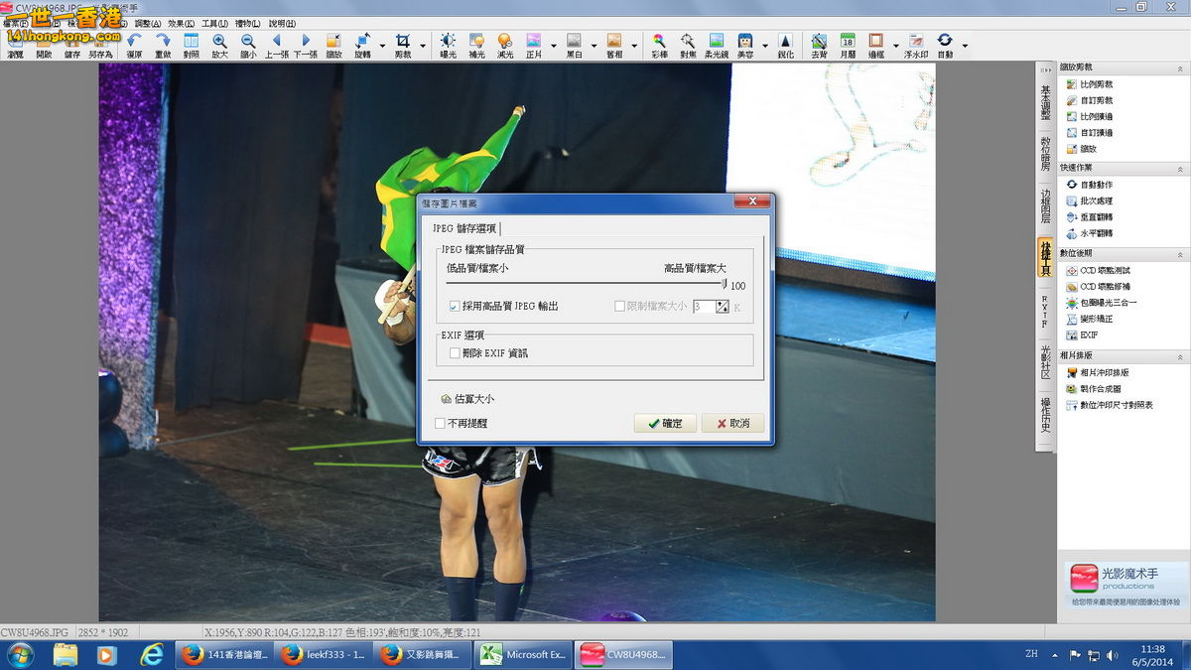The image size is (1191, 670).
Task: Click the 曝光 exposure icon
Action: (x=448, y=45)
